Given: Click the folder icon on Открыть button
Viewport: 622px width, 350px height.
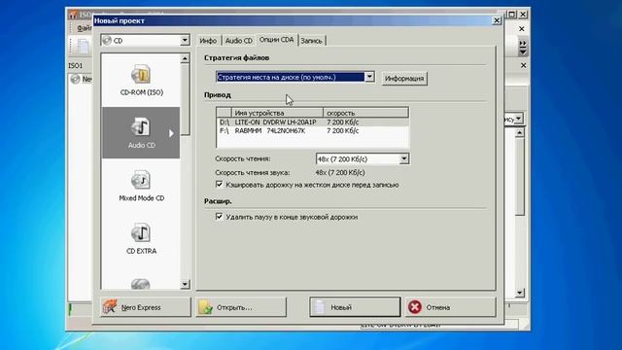Looking at the screenshot, I should (x=205, y=307).
